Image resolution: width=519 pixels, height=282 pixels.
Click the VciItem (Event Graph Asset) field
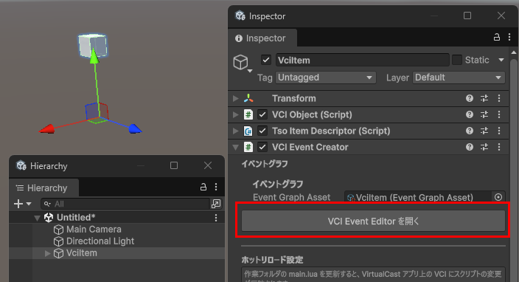click(419, 197)
